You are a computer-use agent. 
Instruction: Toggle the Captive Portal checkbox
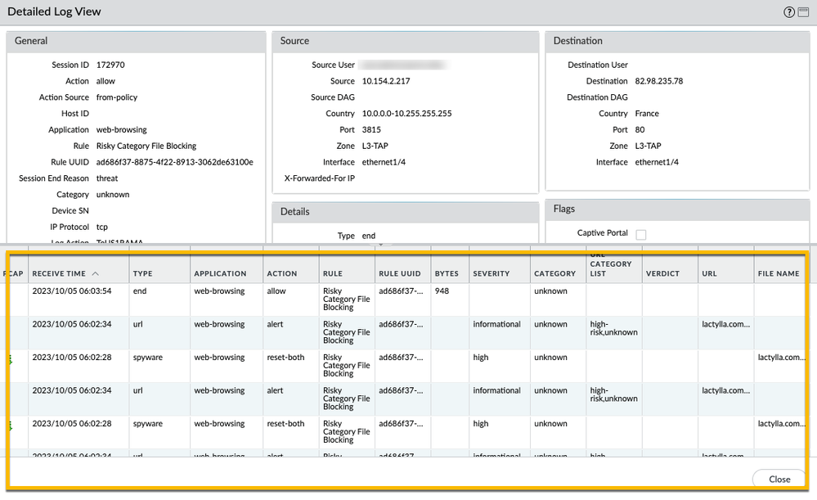pyautogui.click(x=640, y=234)
